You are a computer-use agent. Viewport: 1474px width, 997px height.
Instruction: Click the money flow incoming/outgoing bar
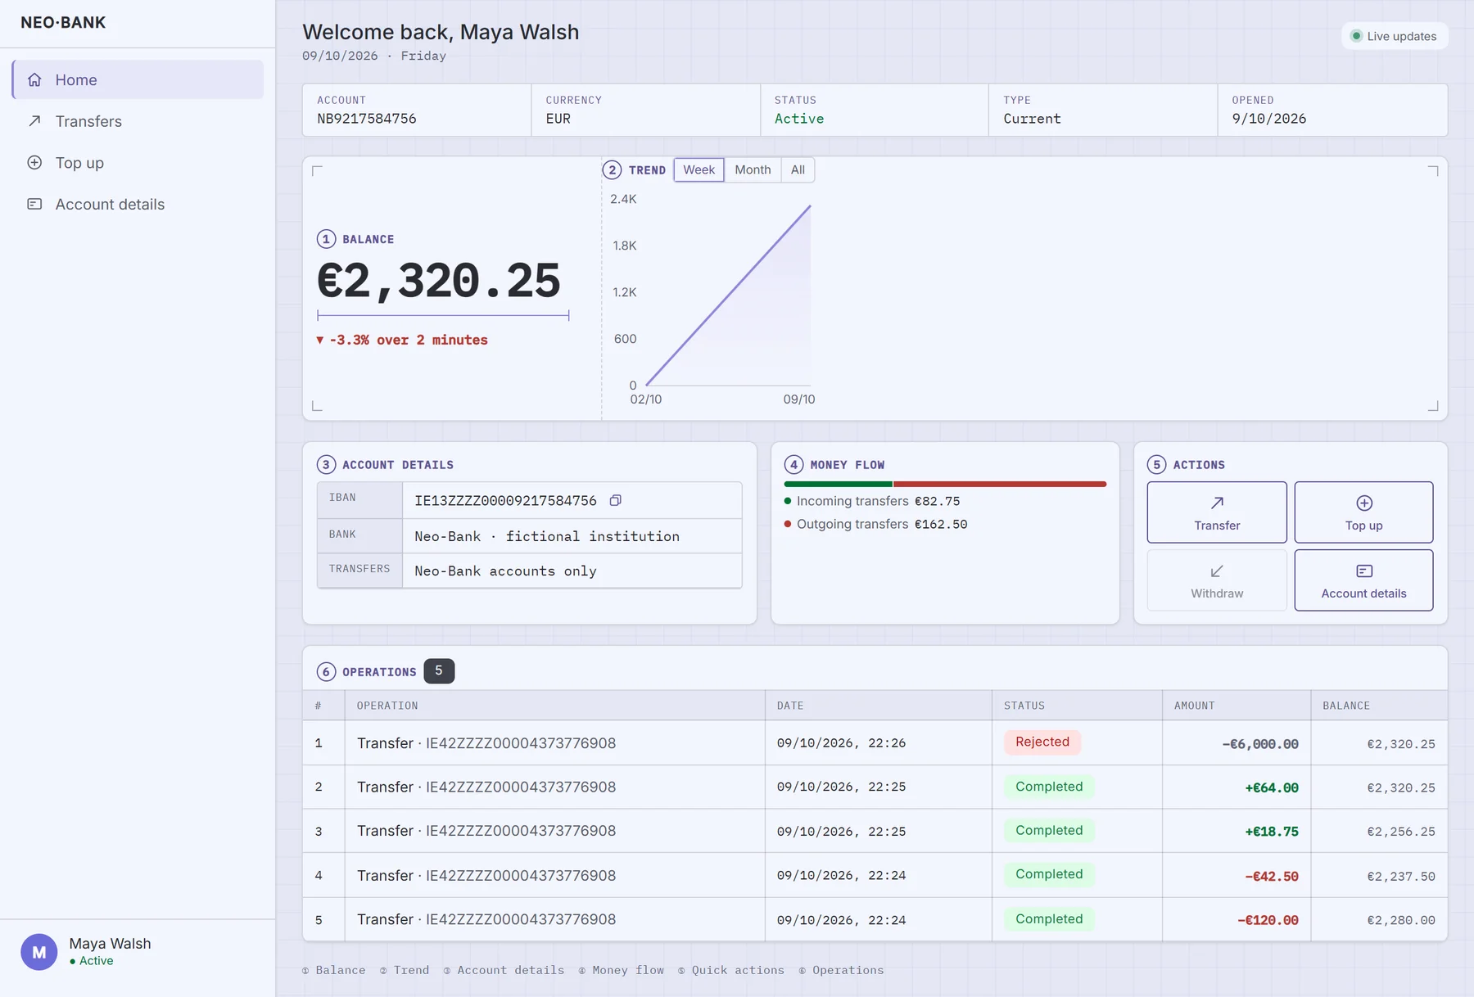pos(945,484)
